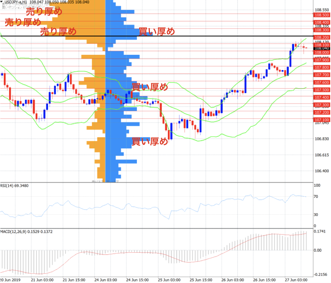
Task: Select the 27 Jun 03:00 time label
Action: click(296, 280)
